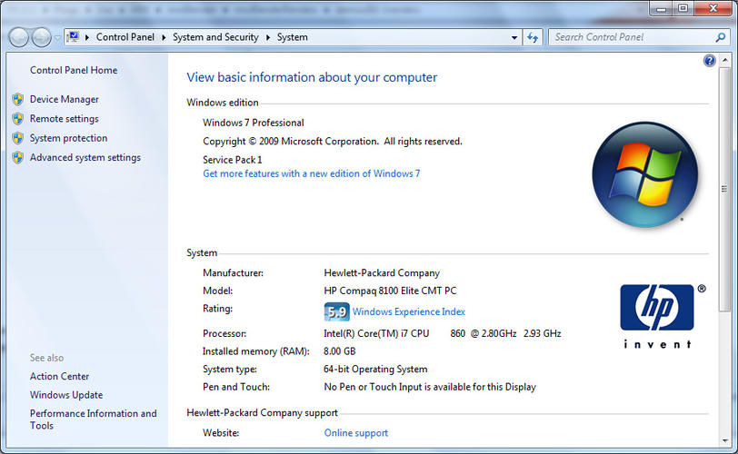The height and width of the screenshot is (454, 738).
Task: Open Performance Information and Tools link
Action: coord(94,419)
